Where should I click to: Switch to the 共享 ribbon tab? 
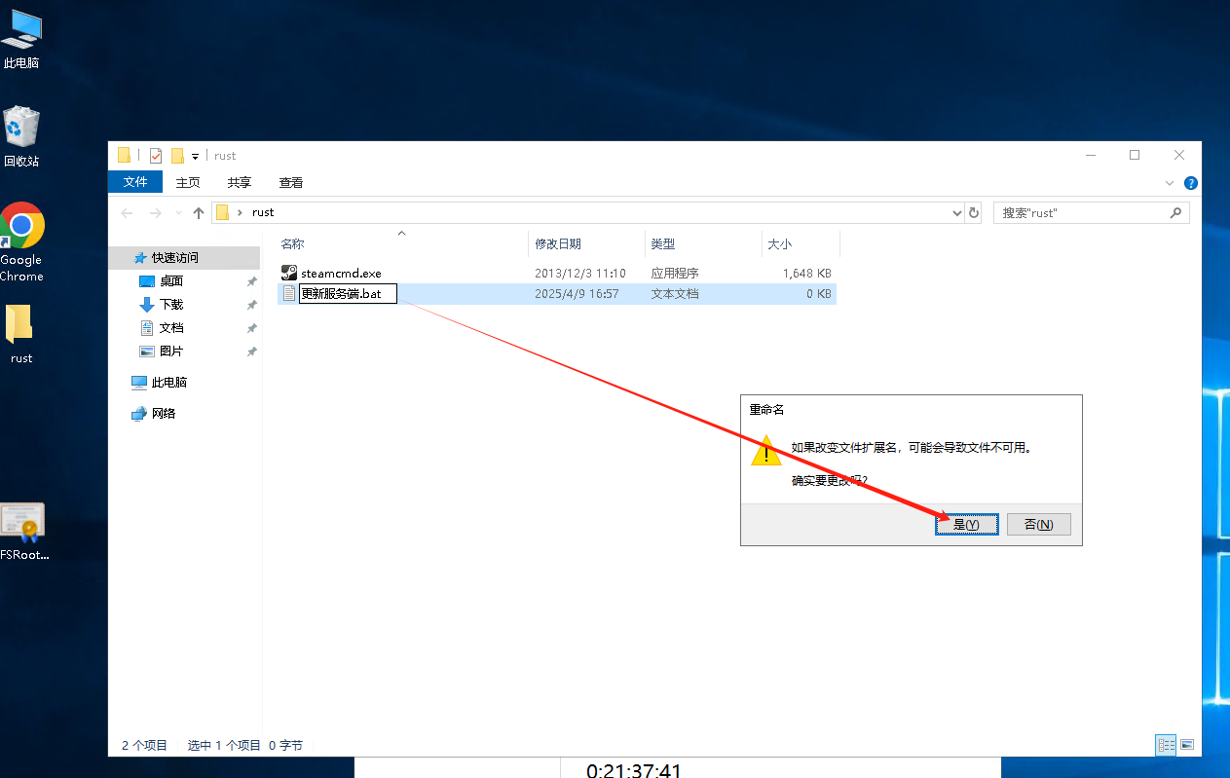(240, 182)
